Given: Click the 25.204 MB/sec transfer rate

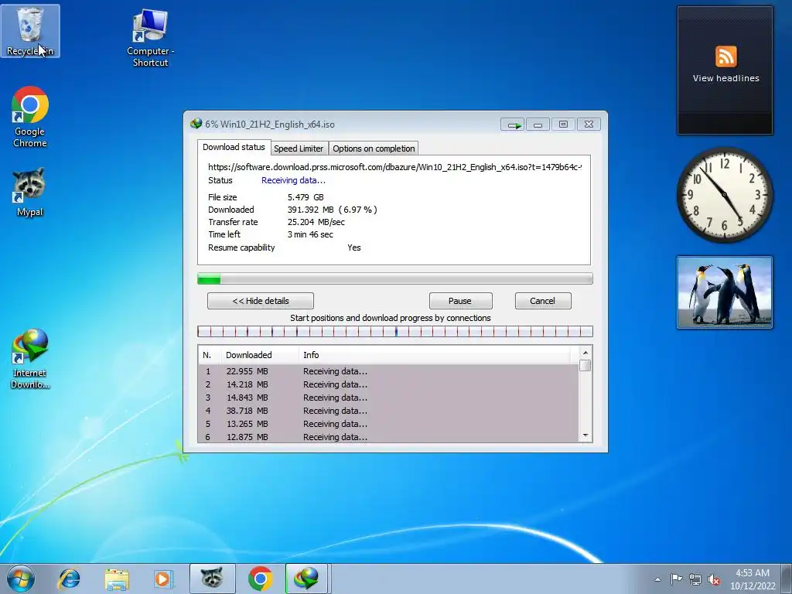Looking at the screenshot, I should (x=316, y=222).
